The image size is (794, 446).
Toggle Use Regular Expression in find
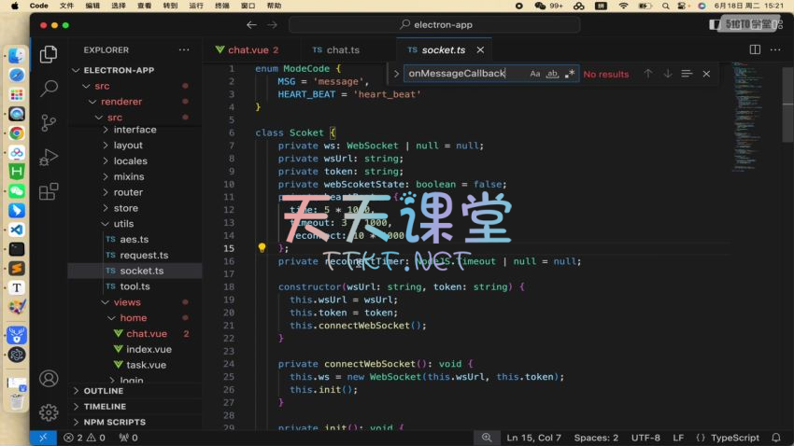click(x=570, y=74)
